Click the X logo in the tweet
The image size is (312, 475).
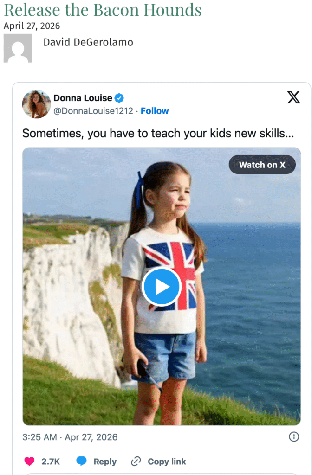coord(293,97)
